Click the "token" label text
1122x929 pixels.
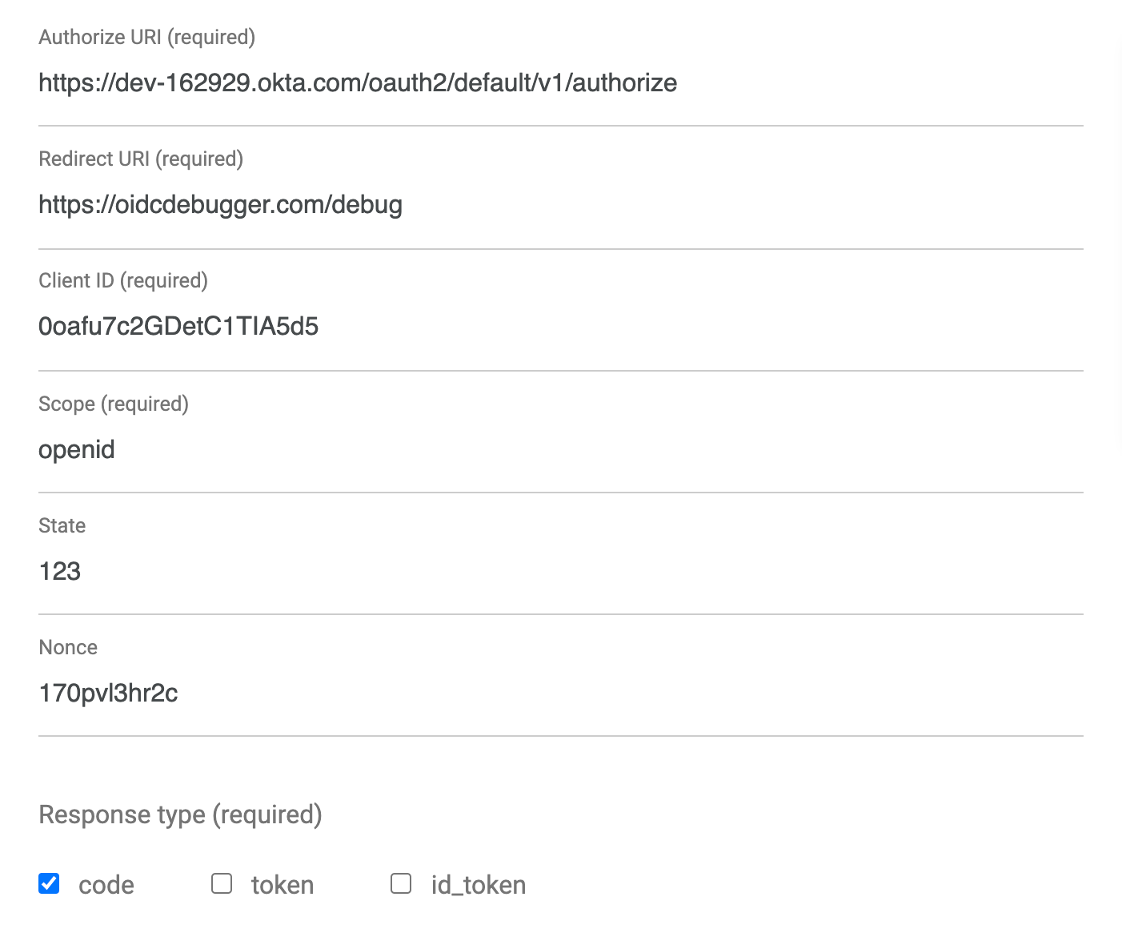[x=283, y=885]
